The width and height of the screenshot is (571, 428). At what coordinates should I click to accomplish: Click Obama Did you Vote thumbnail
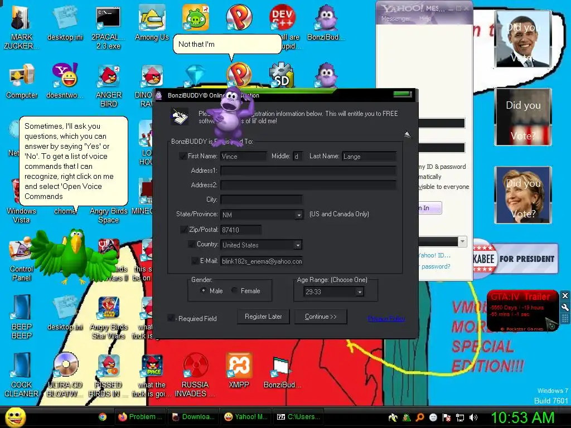pyautogui.click(x=523, y=39)
